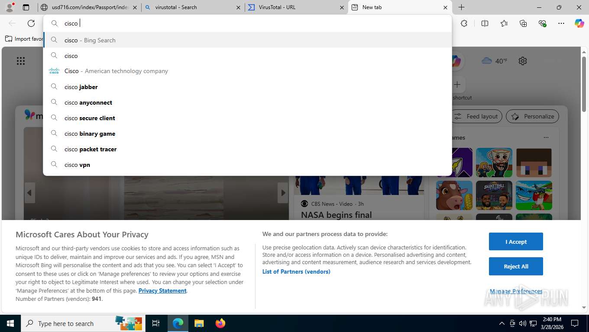Open the Privacy Statement link

click(162, 290)
